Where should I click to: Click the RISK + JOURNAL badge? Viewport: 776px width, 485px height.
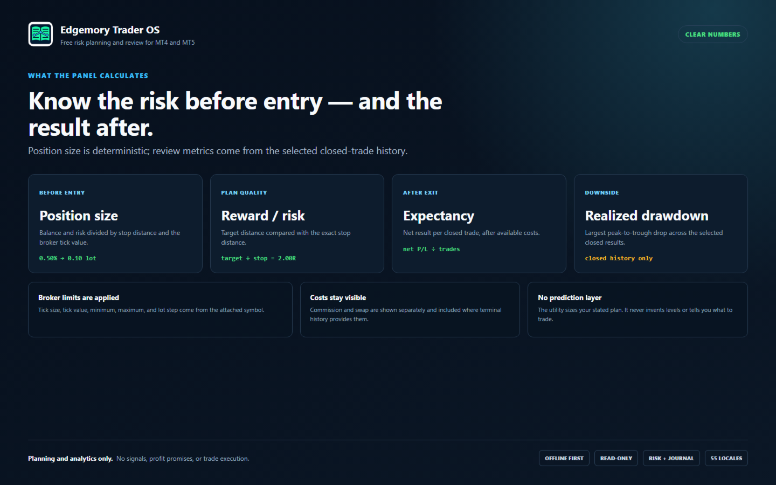(671, 458)
